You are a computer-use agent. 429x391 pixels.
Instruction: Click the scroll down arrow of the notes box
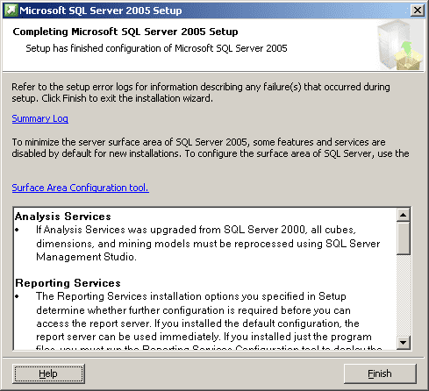[x=404, y=343]
